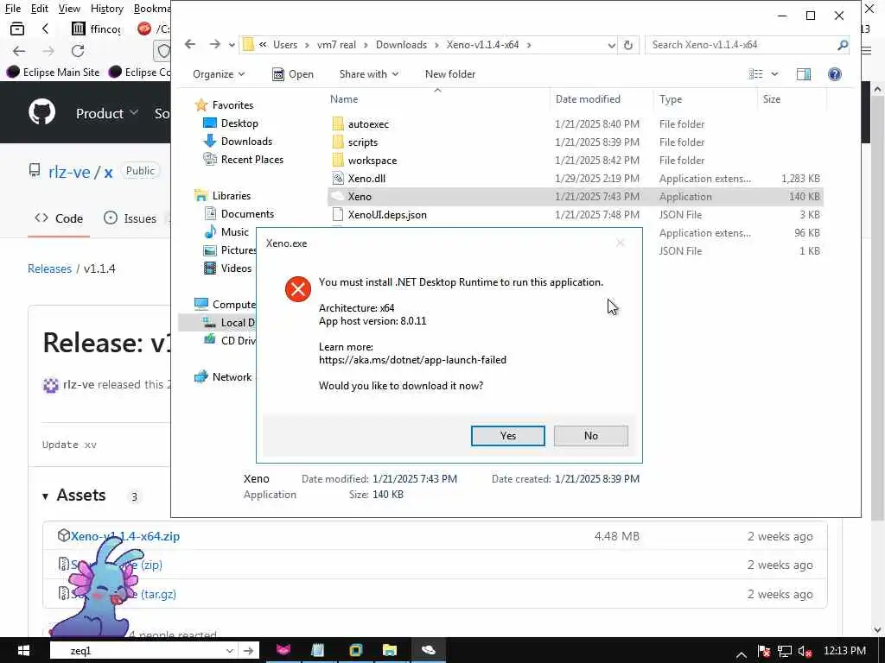The width and height of the screenshot is (885, 663).
Task: Open the Share with menu
Action: coord(368,74)
